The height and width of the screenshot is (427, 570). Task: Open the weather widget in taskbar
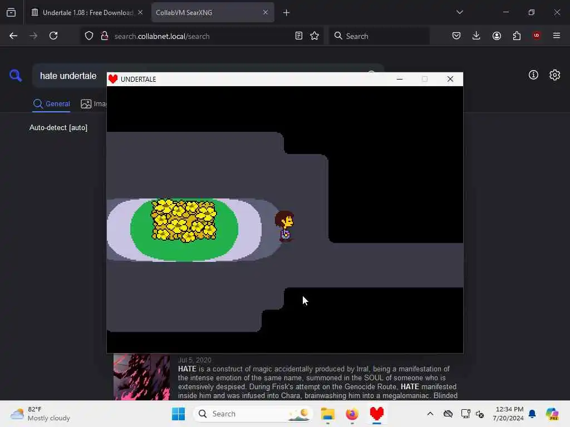(40, 414)
